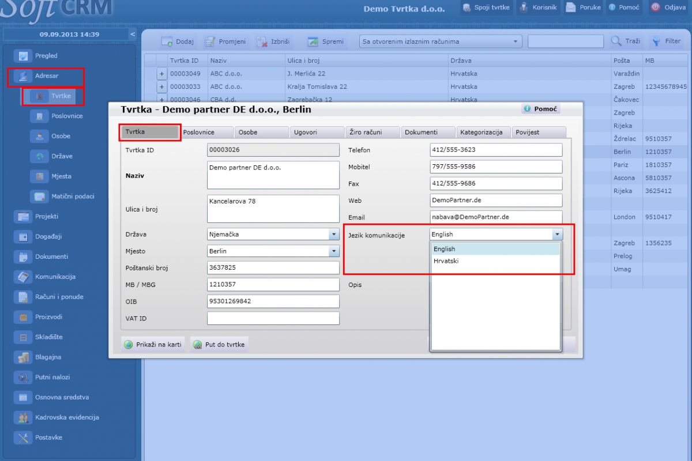Switch to the Osobe tab in the dialog

pos(262,132)
